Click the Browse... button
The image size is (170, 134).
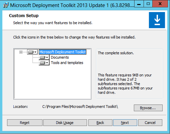point(148,108)
